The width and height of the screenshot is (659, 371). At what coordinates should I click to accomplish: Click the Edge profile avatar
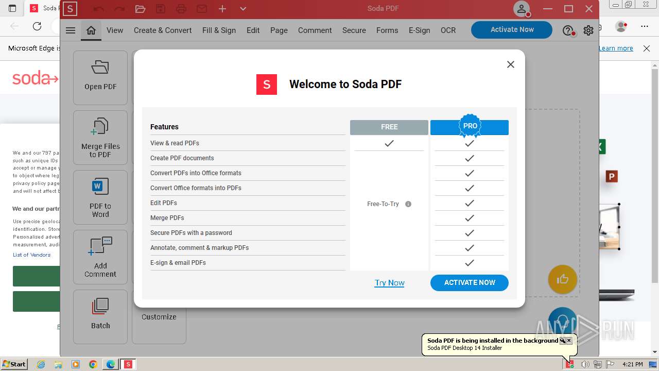tap(621, 26)
